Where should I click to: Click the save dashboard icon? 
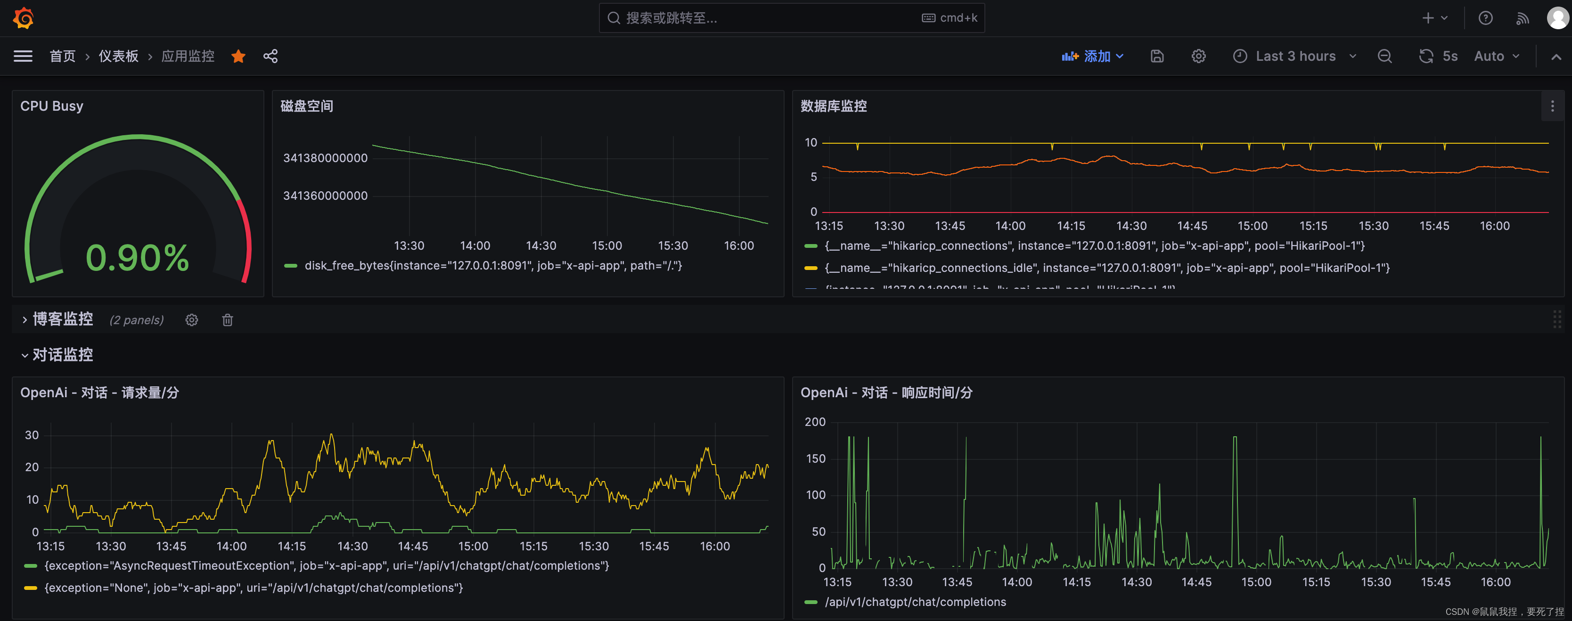pos(1157,56)
